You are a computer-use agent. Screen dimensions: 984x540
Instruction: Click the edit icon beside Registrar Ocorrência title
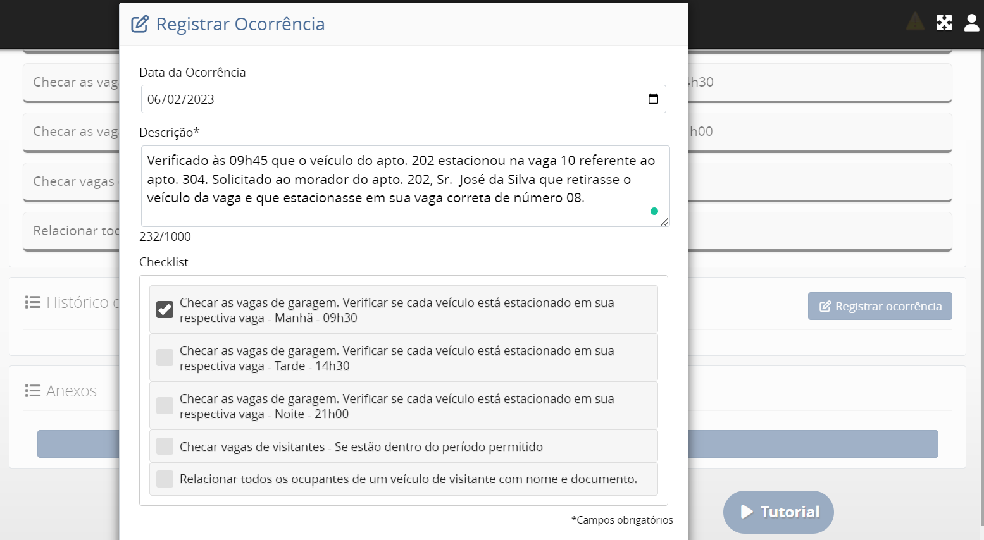140,25
